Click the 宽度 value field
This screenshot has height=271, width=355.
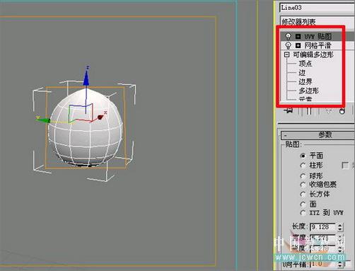tap(323, 238)
